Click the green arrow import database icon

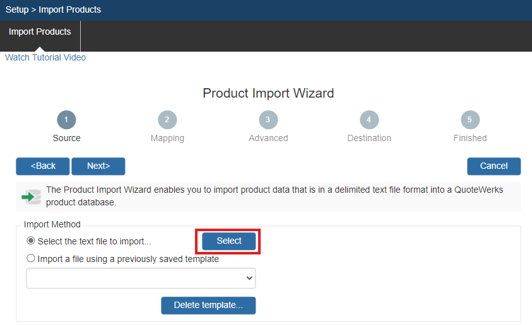click(31, 197)
